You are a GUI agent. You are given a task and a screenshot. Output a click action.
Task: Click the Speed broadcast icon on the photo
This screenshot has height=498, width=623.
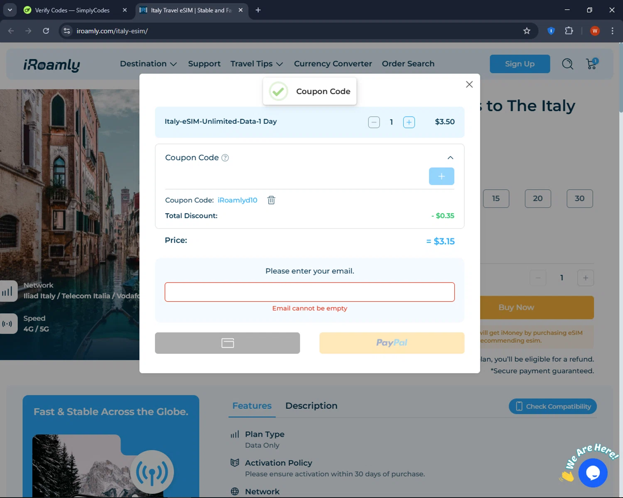(x=7, y=324)
